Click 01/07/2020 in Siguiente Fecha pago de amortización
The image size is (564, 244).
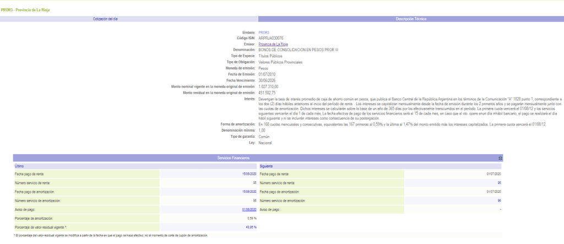pos(494,192)
